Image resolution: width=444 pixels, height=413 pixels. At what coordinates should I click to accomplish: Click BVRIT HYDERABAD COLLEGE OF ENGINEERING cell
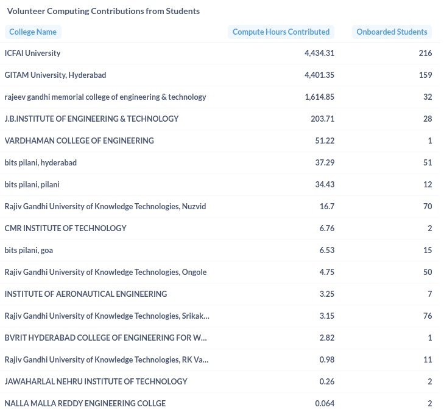click(105, 338)
